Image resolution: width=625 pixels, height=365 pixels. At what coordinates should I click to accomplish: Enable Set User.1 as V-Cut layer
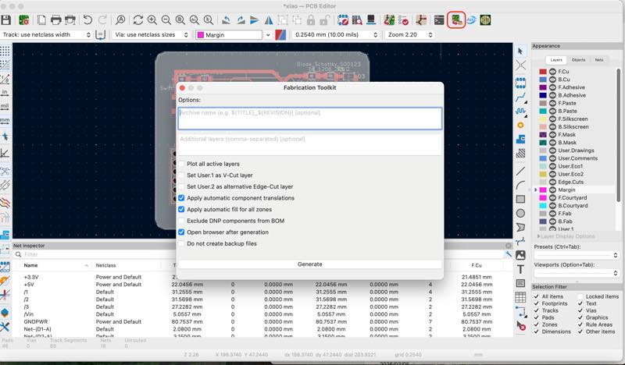pos(181,175)
